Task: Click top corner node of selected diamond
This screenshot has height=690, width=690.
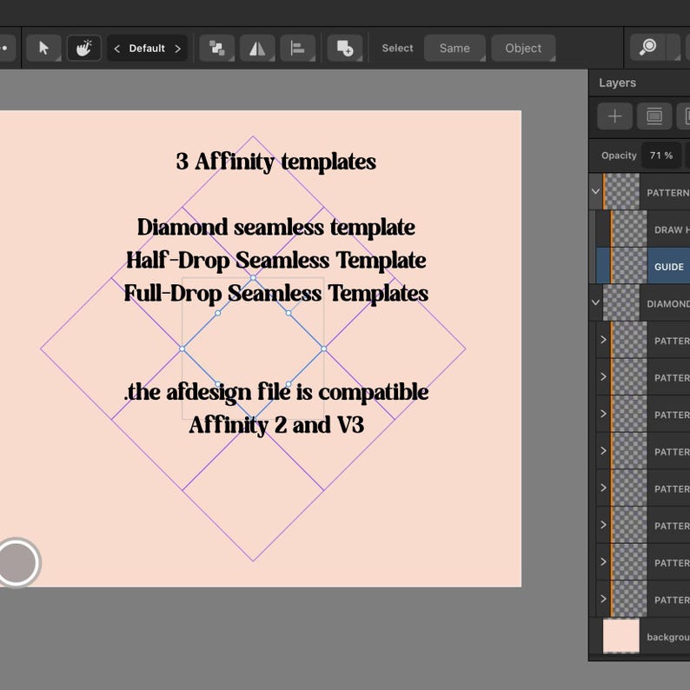Action: [x=253, y=278]
